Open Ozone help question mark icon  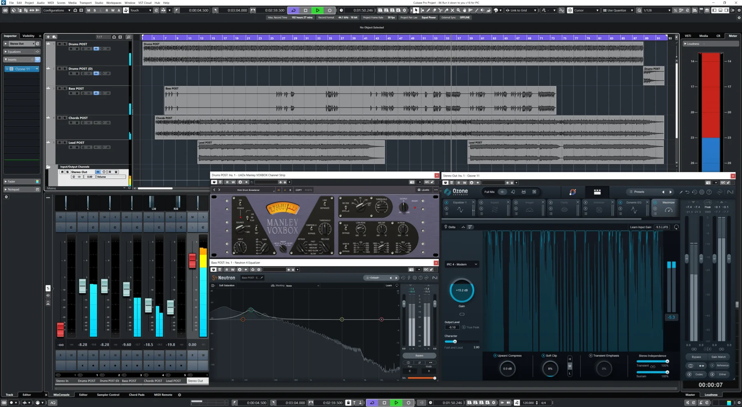[x=709, y=192]
